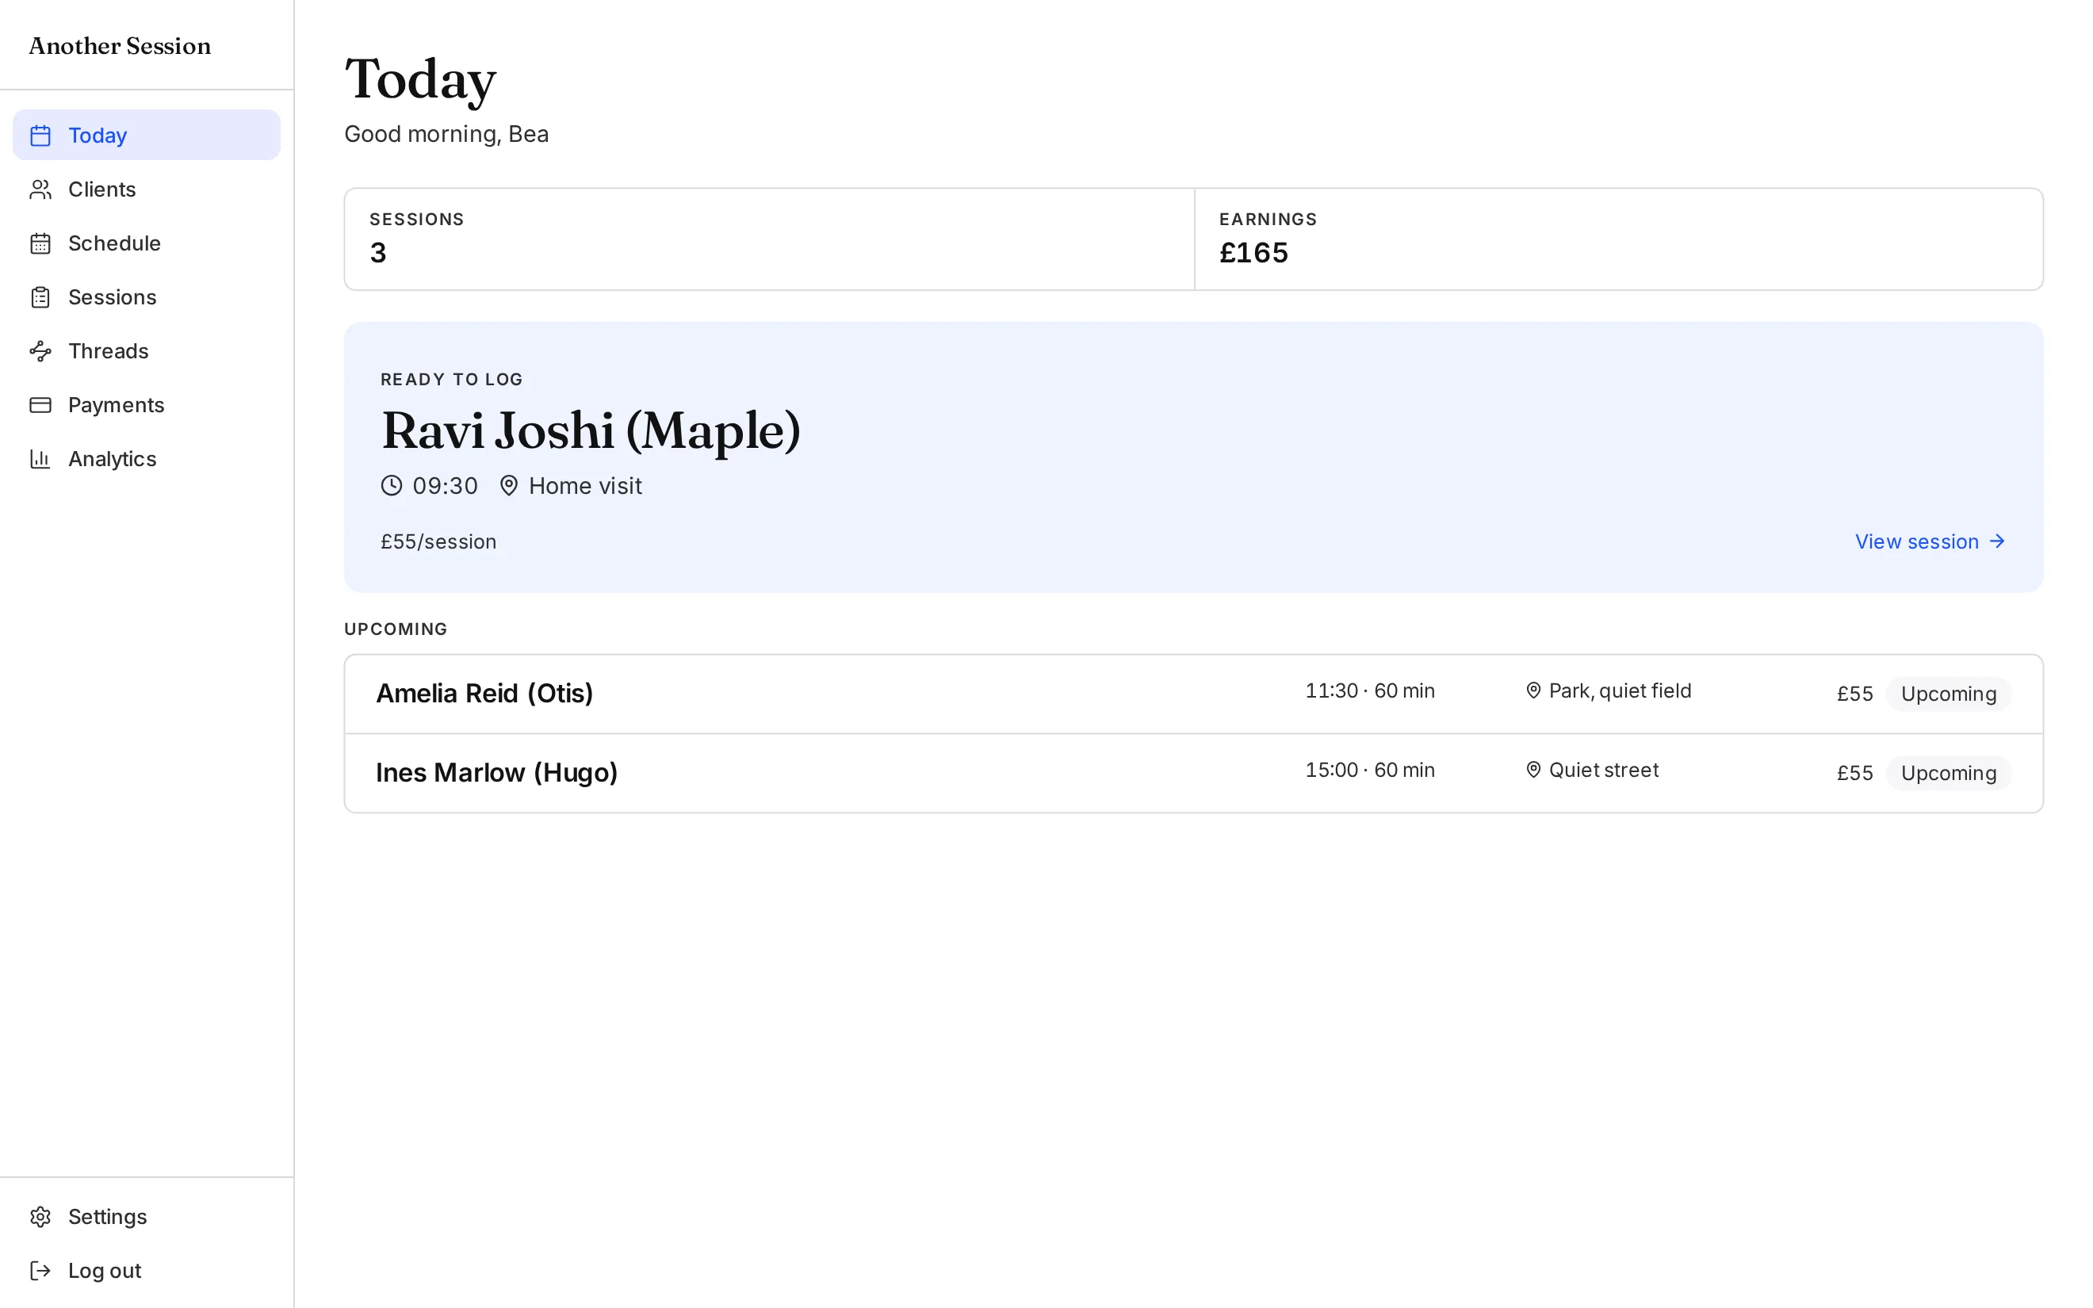Image resolution: width=2093 pixels, height=1308 pixels.
Task: Follow the View session link
Action: 1930,541
